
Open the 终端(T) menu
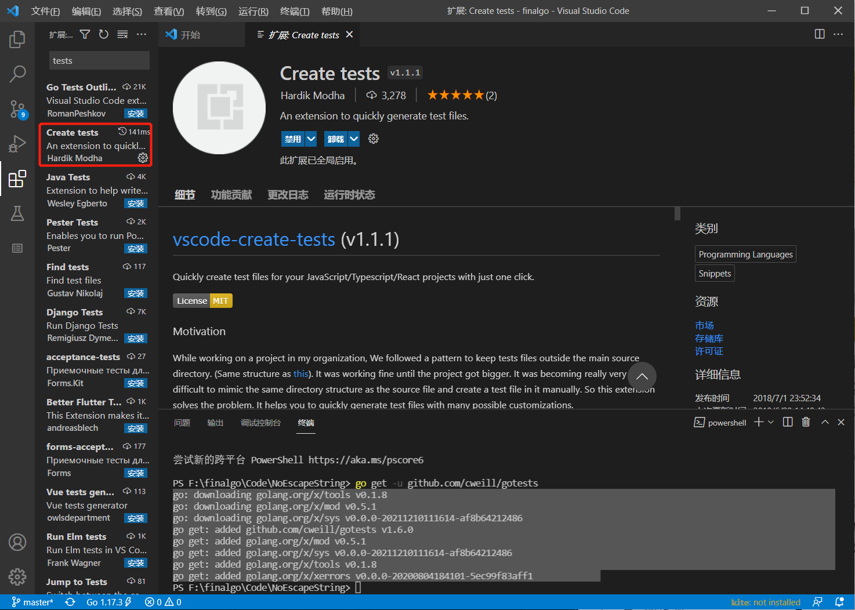click(295, 11)
